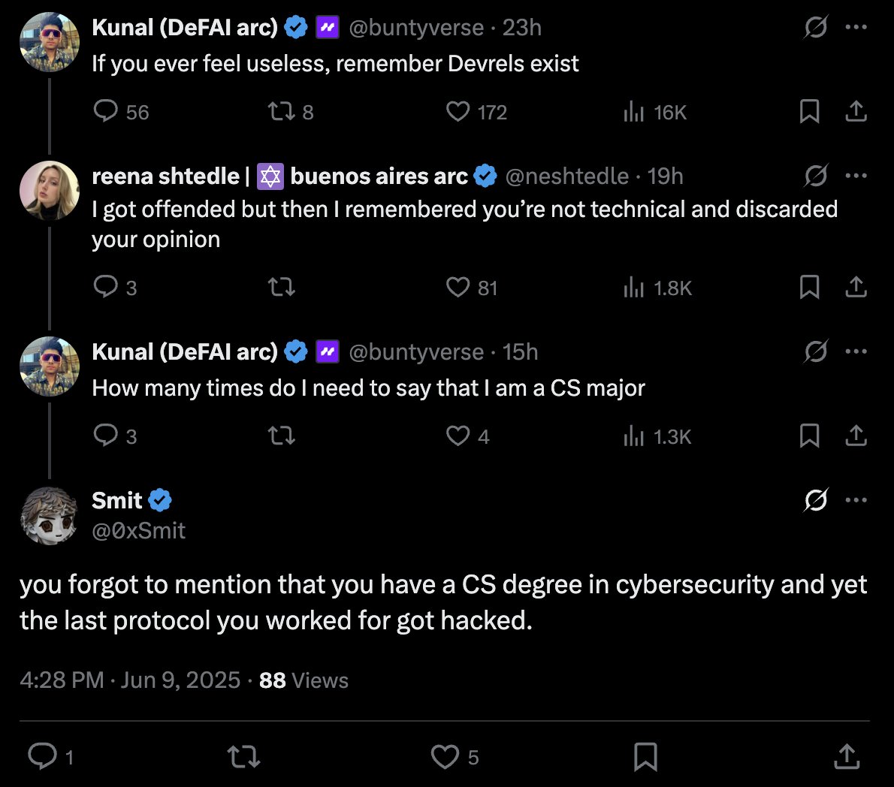The width and height of the screenshot is (894, 787).
Task: Open the 4:28 PM Jun 9, 2025 timestamp
Action: pyautogui.click(x=130, y=680)
